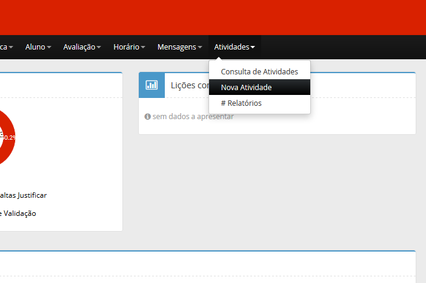Click the info icon beside 'sem dados a apresentar'
Screen dimensions: 426x283
(147, 116)
